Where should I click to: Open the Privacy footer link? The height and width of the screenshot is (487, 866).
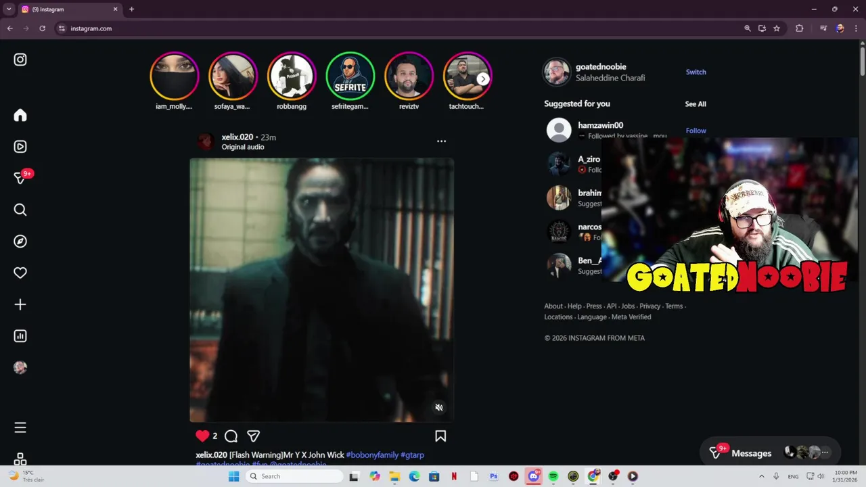[649, 306]
